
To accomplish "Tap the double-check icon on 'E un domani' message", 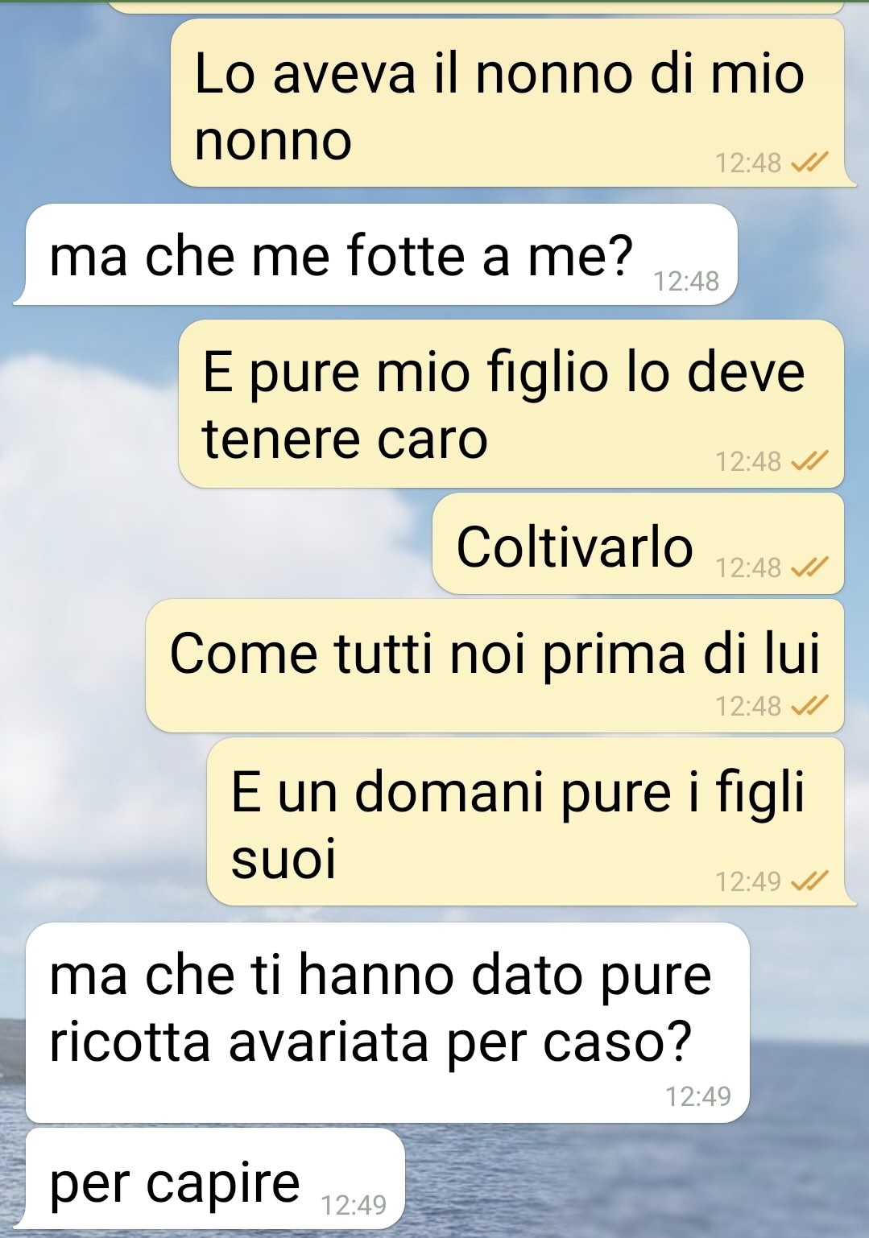I will tap(809, 882).
